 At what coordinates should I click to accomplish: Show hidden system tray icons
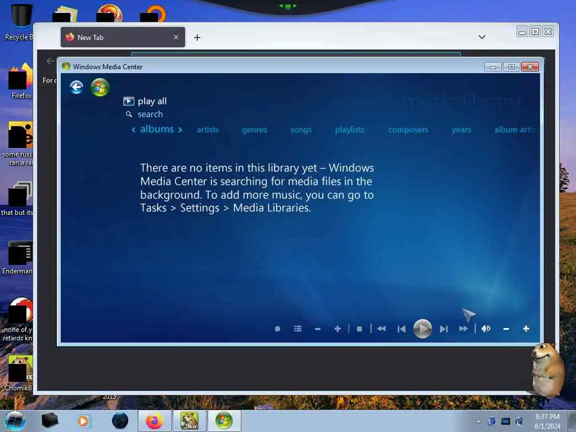478,421
